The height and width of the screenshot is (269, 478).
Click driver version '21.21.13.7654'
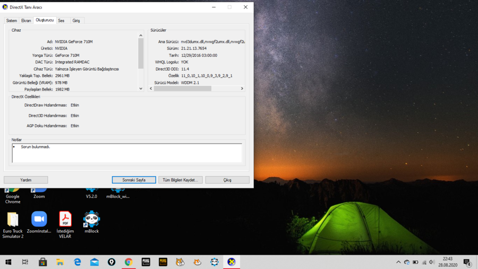coord(193,48)
